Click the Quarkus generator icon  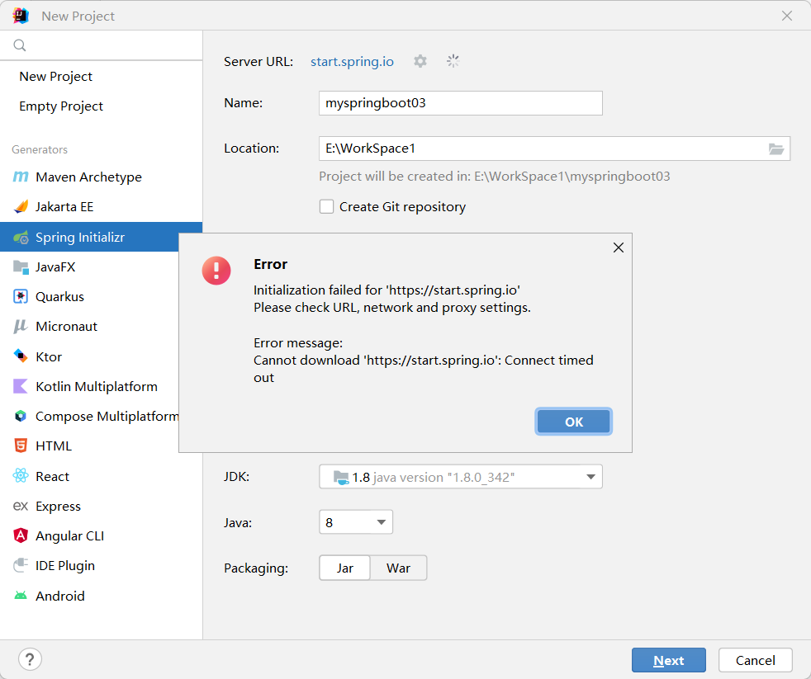point(21,297)
